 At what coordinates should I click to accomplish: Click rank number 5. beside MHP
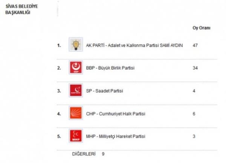click(59, 137)
